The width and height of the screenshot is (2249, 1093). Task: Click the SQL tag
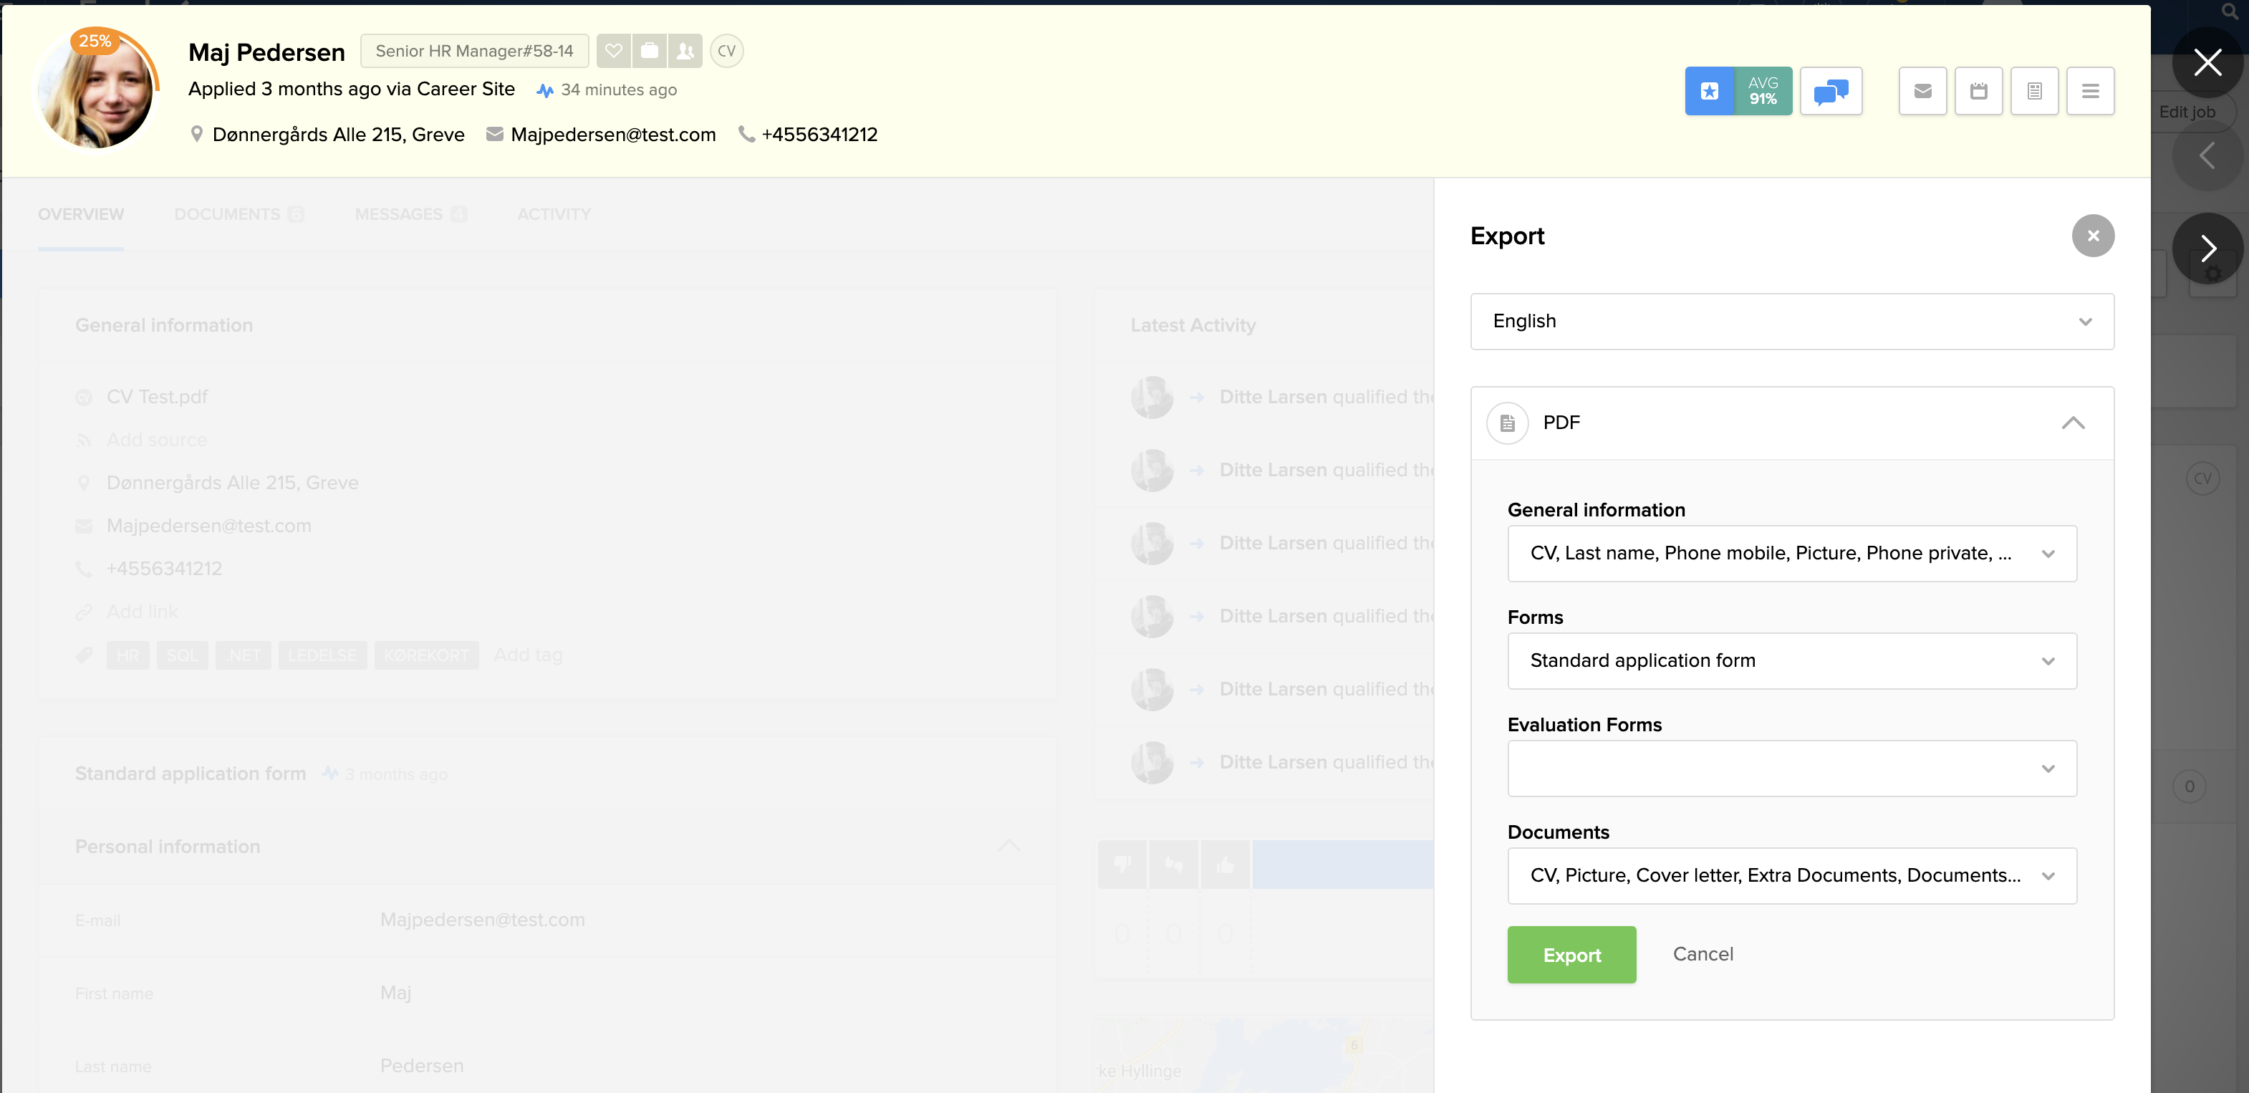(182, 655)
